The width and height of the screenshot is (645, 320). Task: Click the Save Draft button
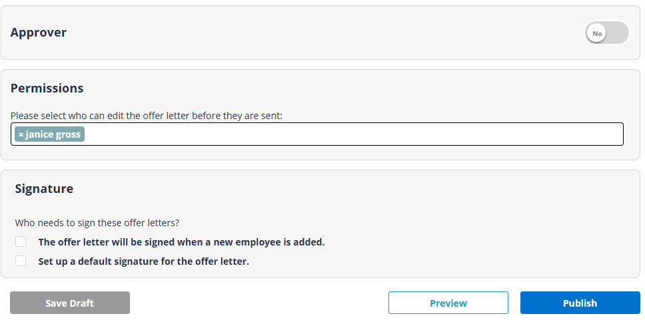coord(70,303)
